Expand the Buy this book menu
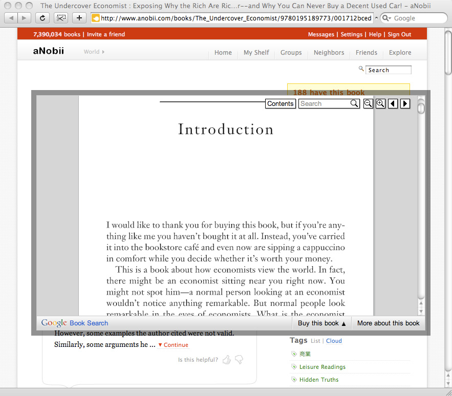This screenshot has height=396, width=452. tap(321, 323)
